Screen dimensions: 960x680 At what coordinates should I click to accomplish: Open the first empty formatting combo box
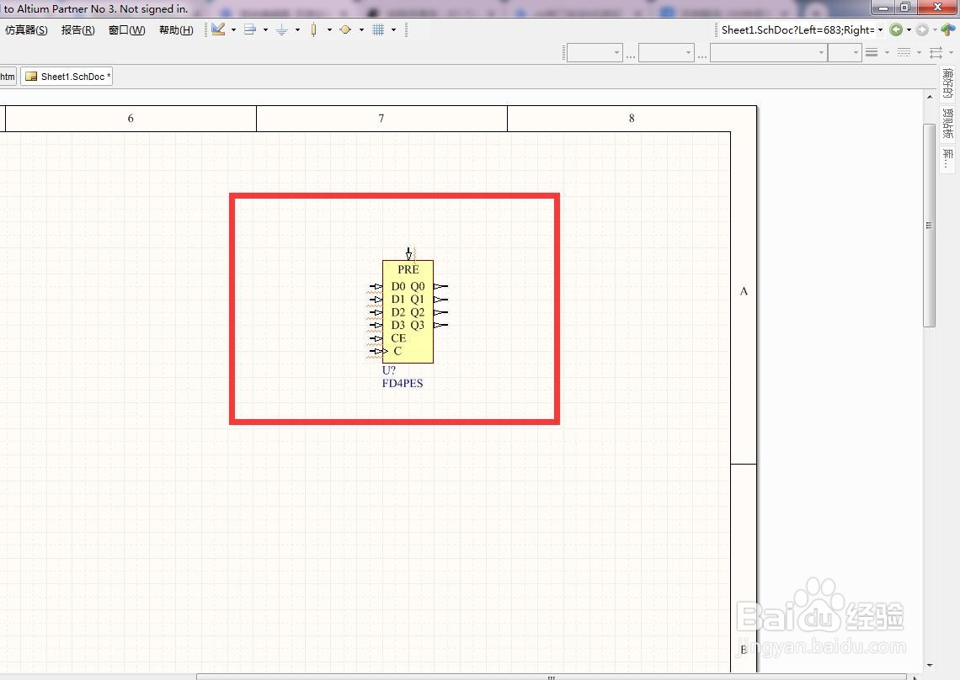click(x=595, y=53)
